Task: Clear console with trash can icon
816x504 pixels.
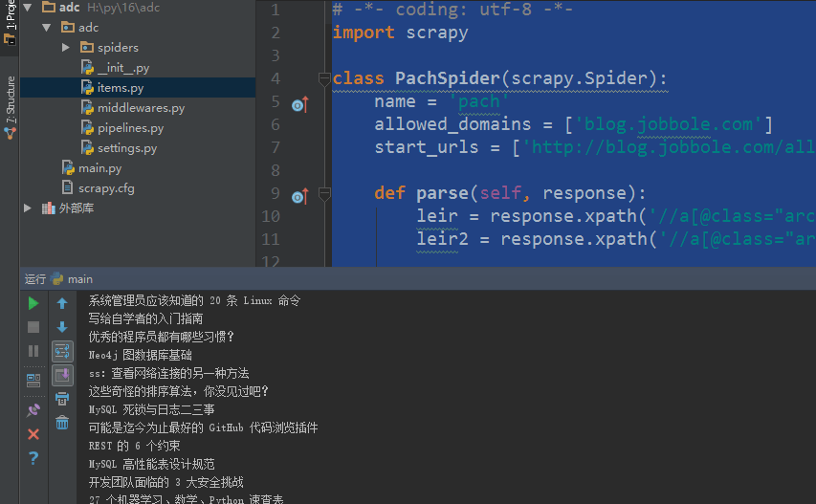Action: click(62, 423)
